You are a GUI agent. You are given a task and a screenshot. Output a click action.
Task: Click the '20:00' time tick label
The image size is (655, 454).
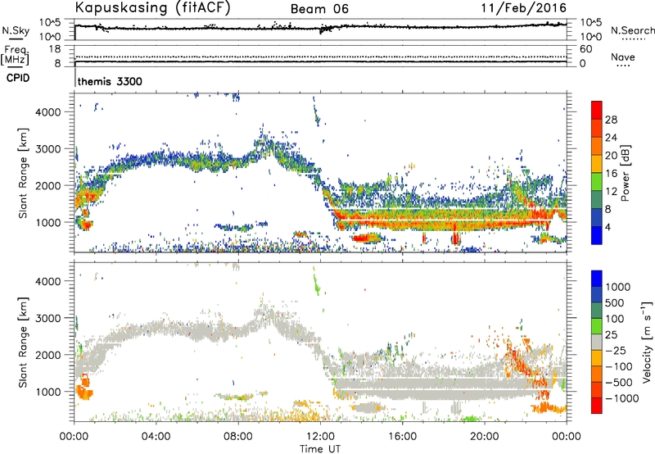(485, 437)
